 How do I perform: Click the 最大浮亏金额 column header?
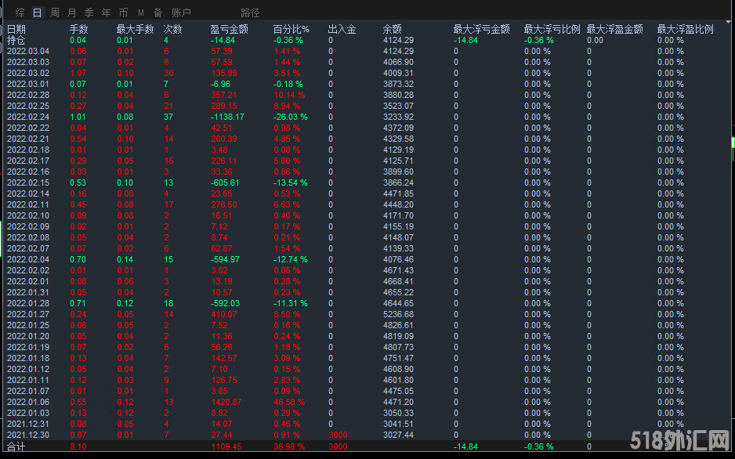[x=480, y=29]
